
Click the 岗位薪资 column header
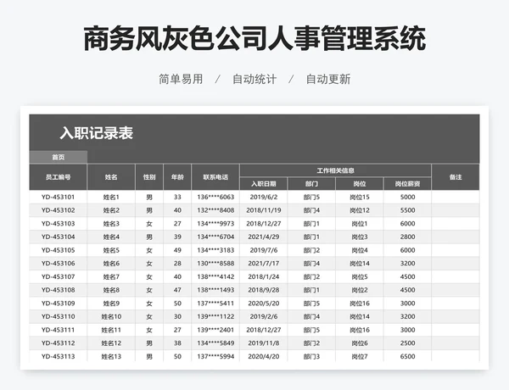pyautogui.click(x=407, y=184)
